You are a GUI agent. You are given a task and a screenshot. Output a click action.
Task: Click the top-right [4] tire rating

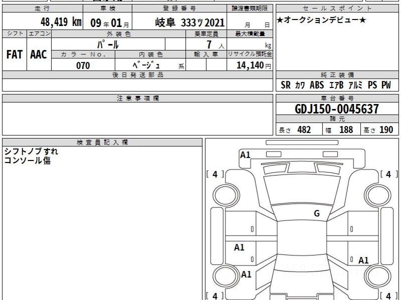[x=388, y=174]
